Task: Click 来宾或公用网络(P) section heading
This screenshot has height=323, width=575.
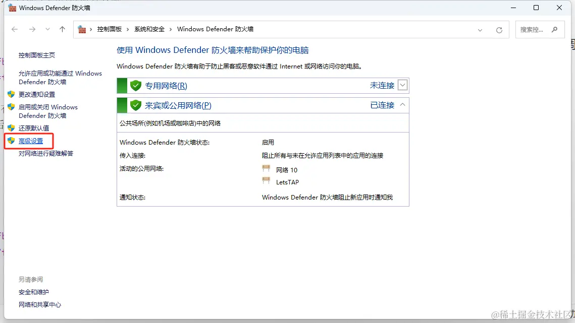Action: tap(178, 105)
